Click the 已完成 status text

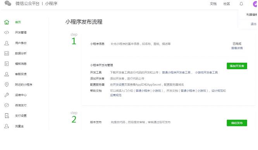click(x=237, y=44)
